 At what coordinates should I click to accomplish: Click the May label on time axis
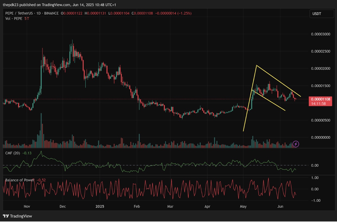243,206
